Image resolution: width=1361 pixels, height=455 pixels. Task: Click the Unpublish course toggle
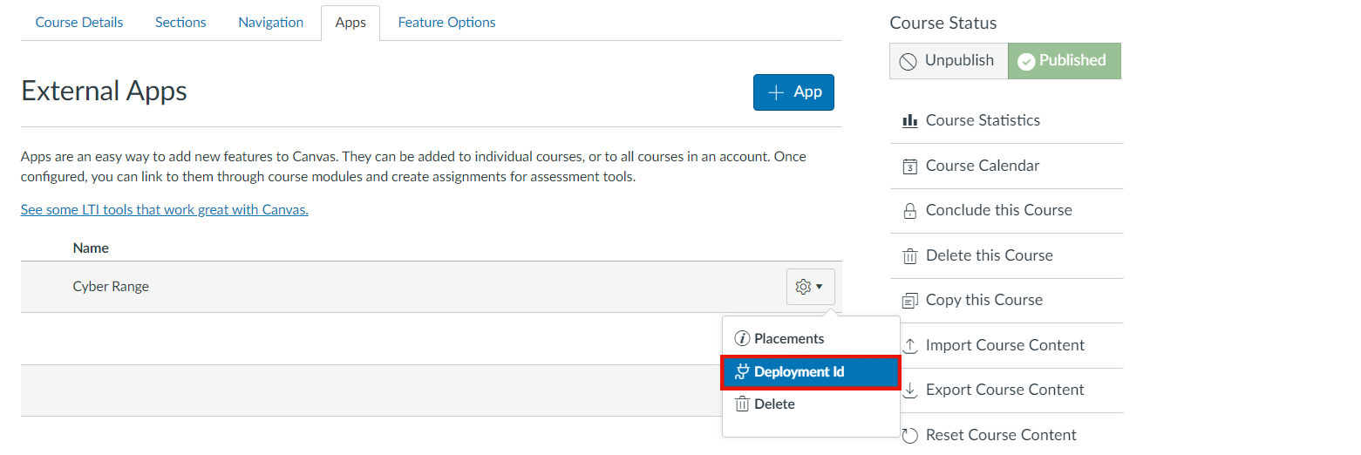(x=949, y=61)
